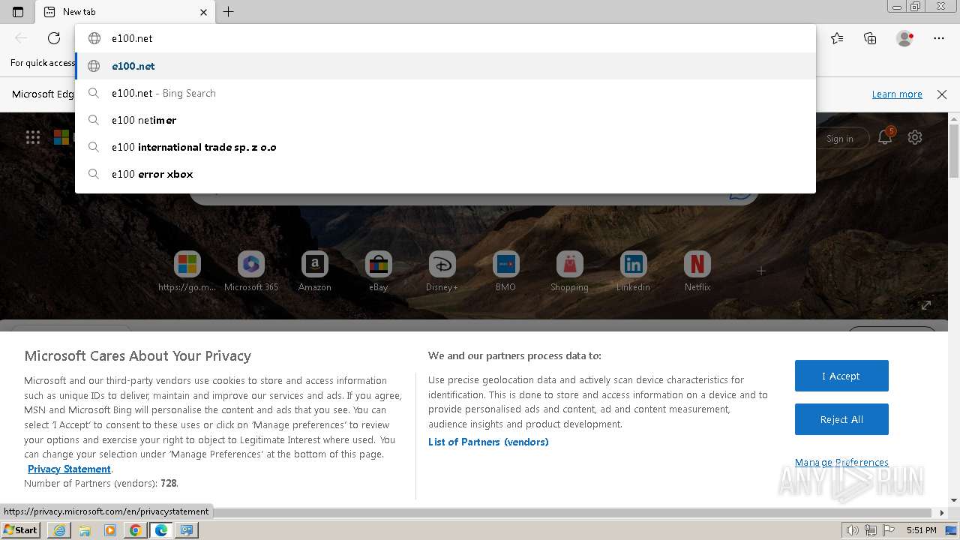Open the Amazon quick link
Image resolution: width=960 pixels, height=540 pixels.
coord(315,271)
